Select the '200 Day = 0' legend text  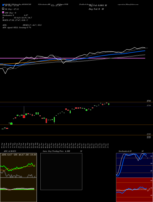[10, 13]
